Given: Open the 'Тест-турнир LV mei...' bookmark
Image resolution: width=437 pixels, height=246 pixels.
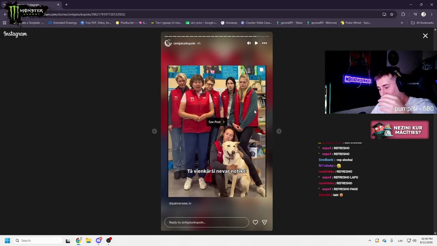Looking at the screenshot, I should click(x=166, y=23).
